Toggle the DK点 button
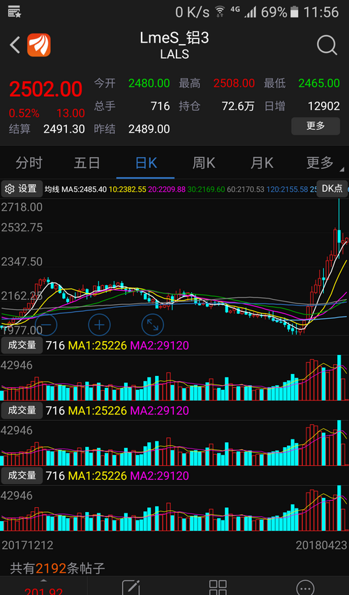This screenshot has width=349, height=595. pyautogui.click(x=332, y=188)
